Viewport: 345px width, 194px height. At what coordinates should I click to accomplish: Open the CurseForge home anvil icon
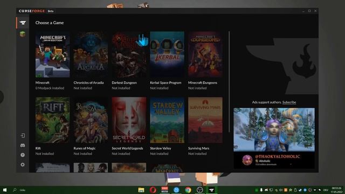point(23,23)
